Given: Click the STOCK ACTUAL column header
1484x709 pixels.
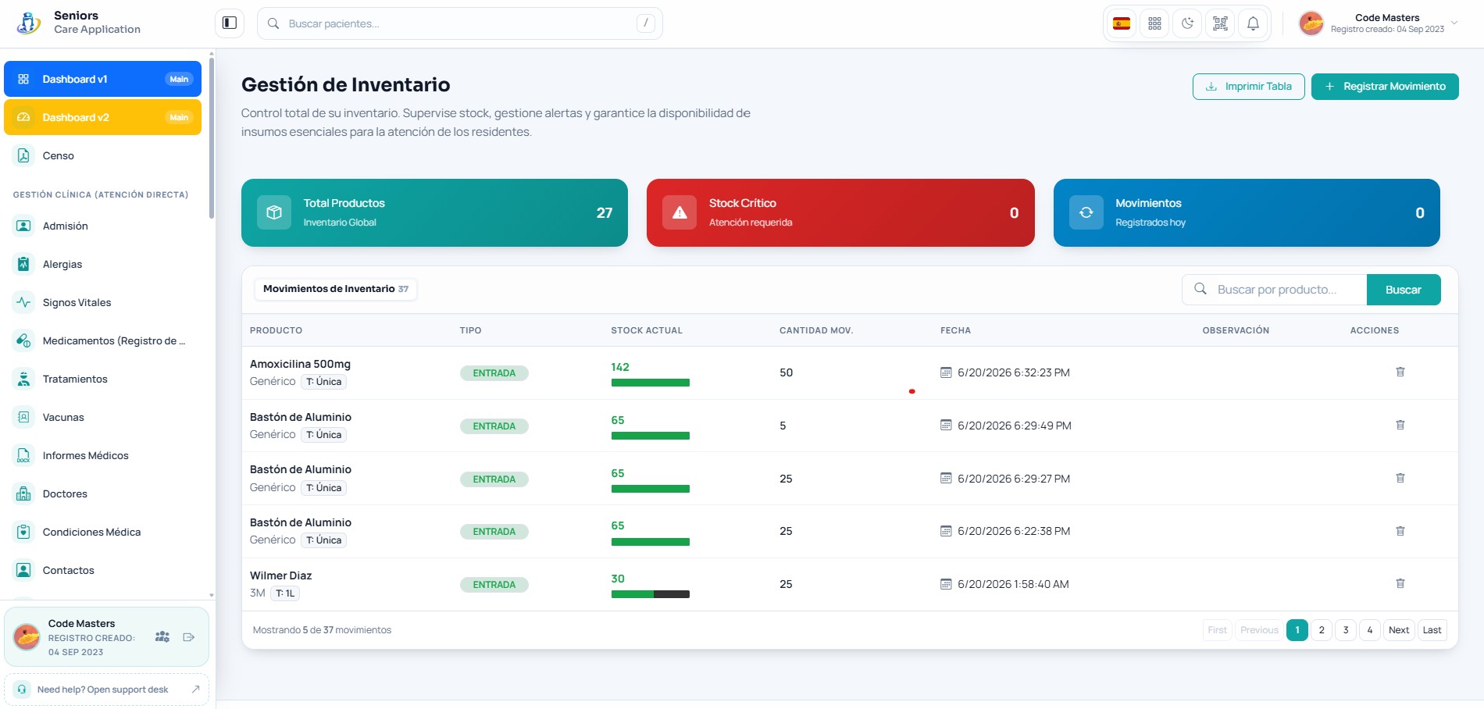Looking at the screenshot, I should (x=647, y=330).
